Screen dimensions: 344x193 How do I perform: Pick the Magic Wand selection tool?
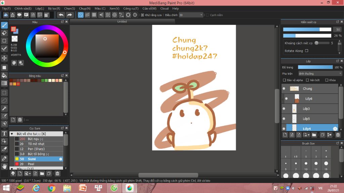(4, 108)
